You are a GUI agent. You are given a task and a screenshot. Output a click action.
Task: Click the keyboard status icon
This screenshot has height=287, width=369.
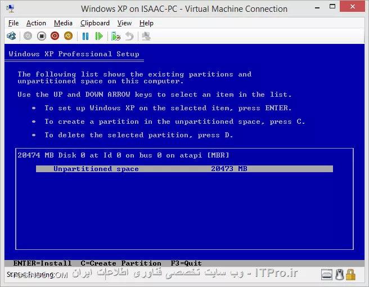click(x=327, y=275)
